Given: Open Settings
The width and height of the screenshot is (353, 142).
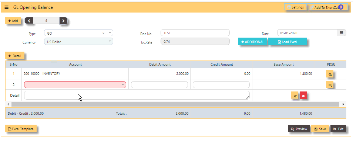Looking at the screenshot, I should point(295,7).
